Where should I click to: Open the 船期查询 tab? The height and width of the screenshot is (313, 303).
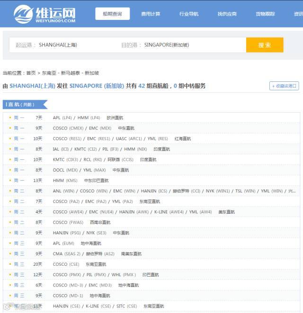coord(113,14)
